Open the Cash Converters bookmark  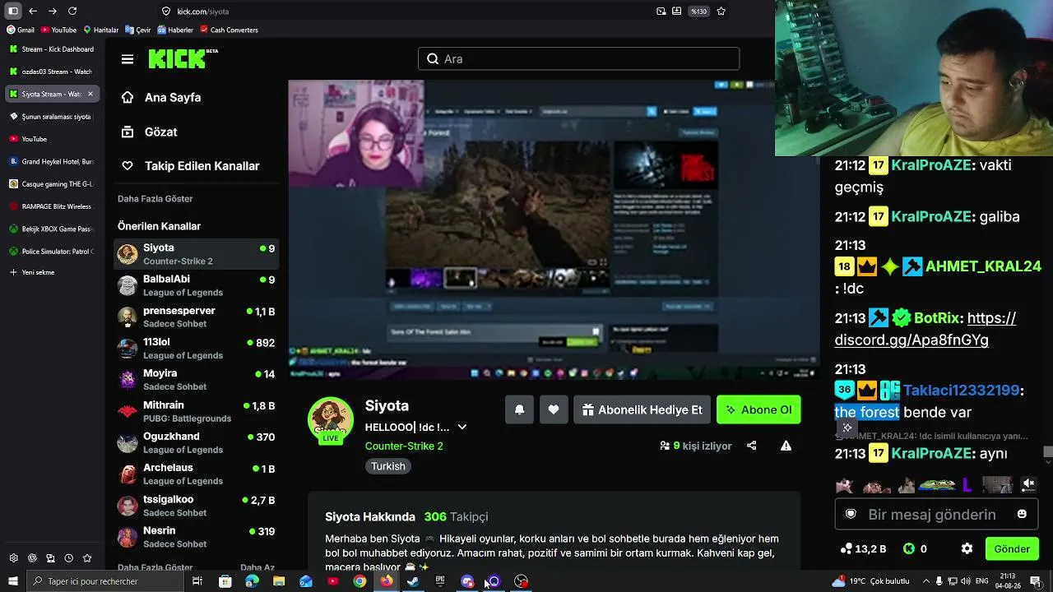point(229,30)
